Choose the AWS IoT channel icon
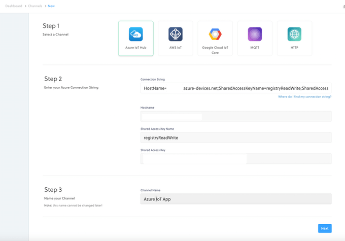The height and width of the screenshot is (241, 345). 175,34
